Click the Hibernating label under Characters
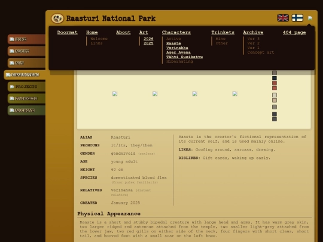This screenshot has height=242, width=323. click(179, 62)
